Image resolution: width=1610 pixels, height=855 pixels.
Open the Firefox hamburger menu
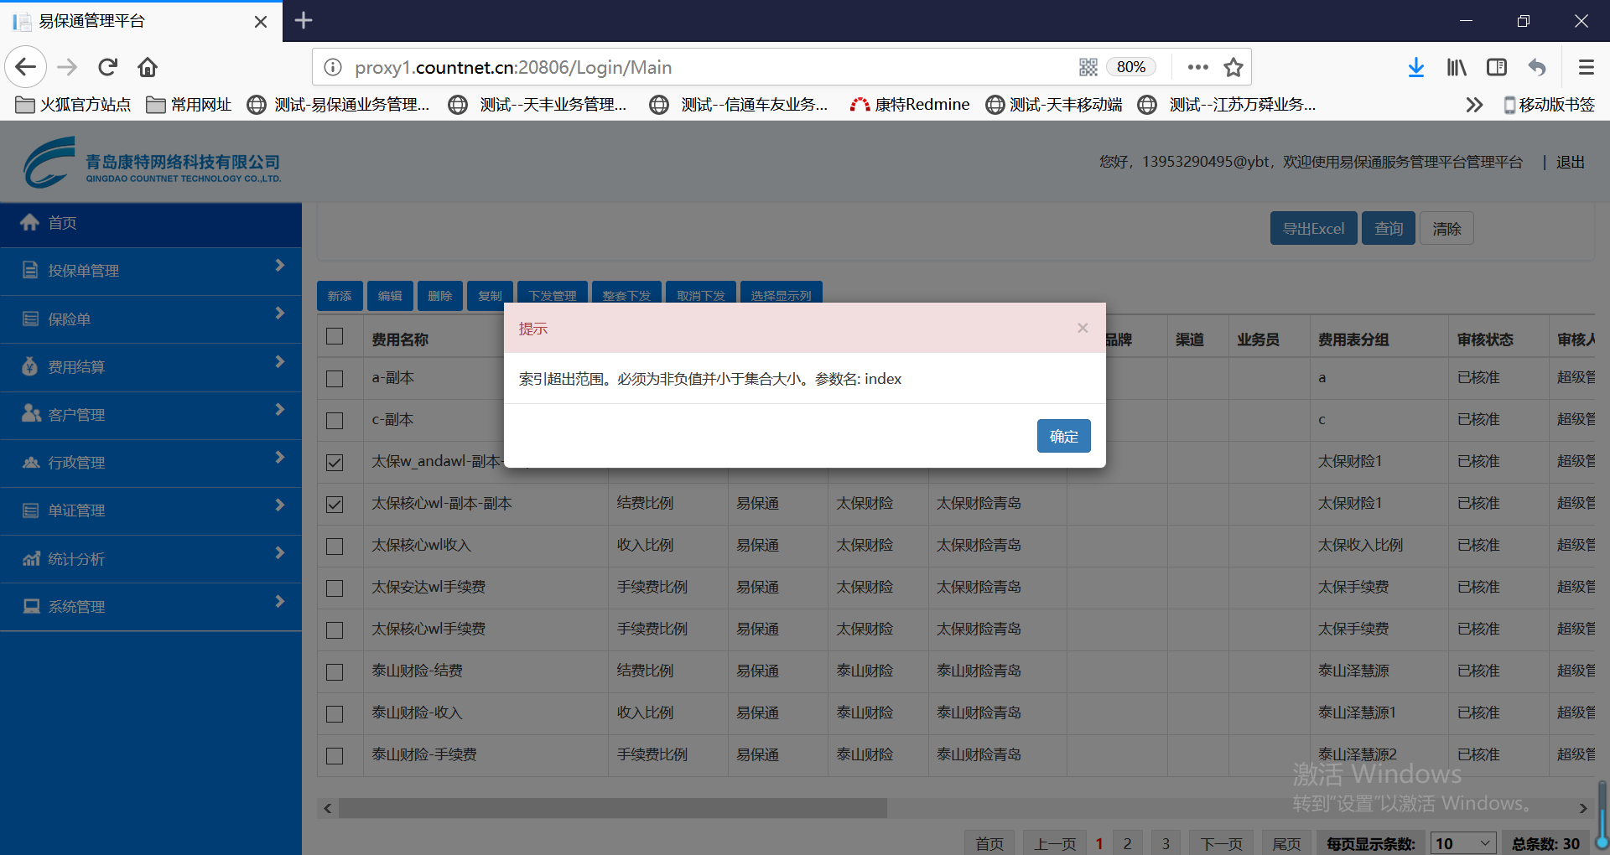click(1586, 67)
